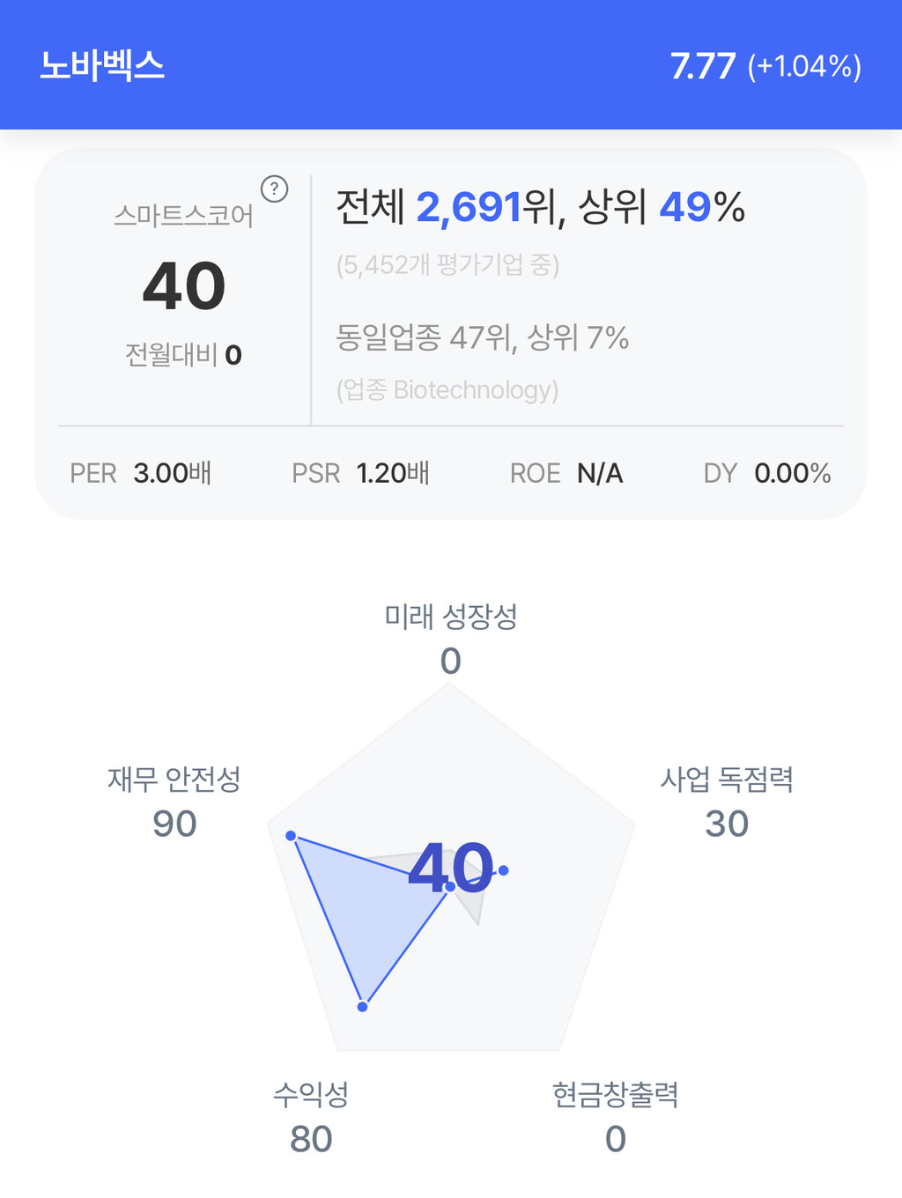
Task: Tap the 수익성 axis label
Action: point(311,1095)
